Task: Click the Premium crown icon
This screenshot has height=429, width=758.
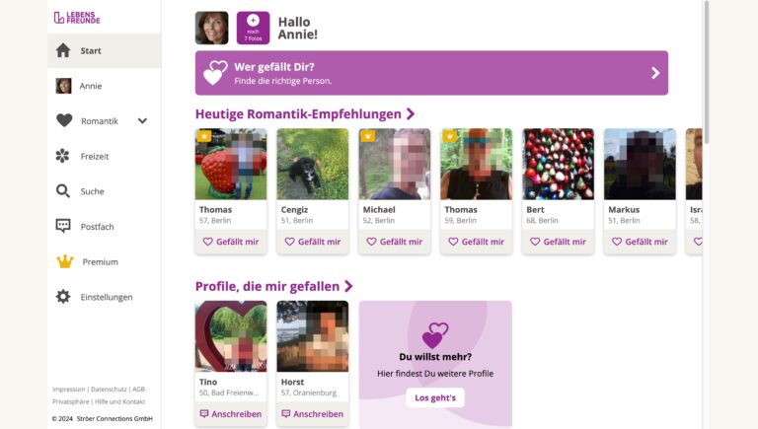Action: click(65, 261)
